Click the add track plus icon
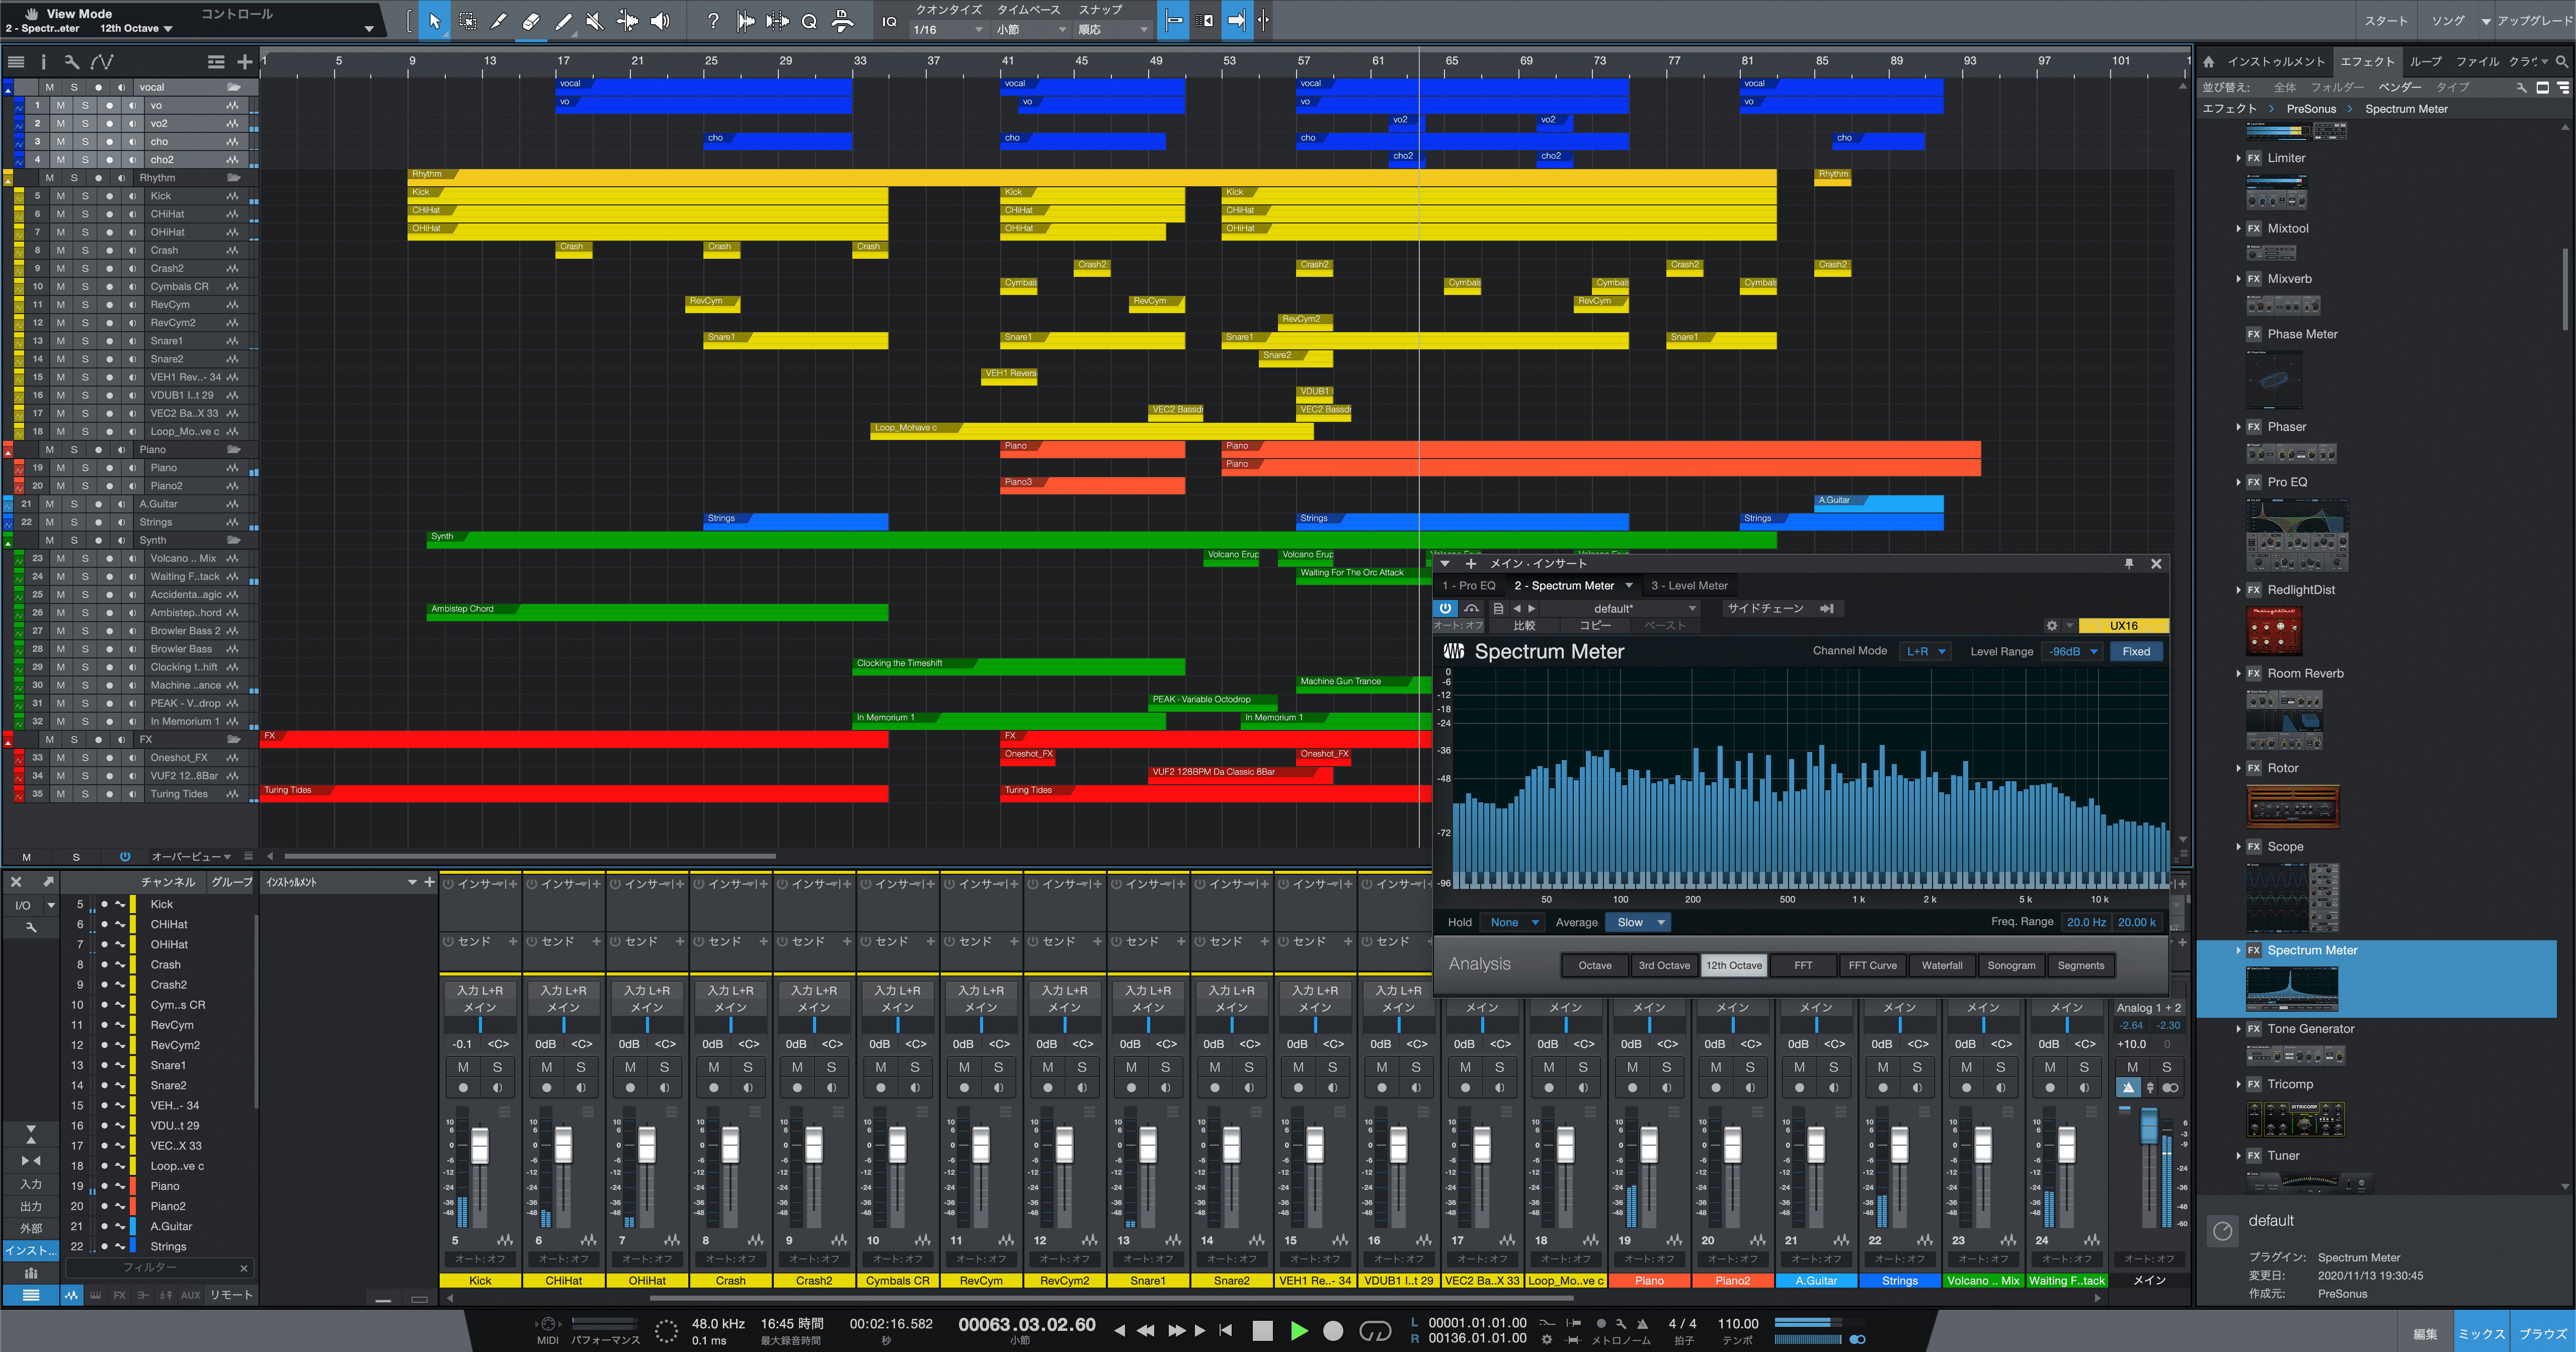 [x=244, y=62]
